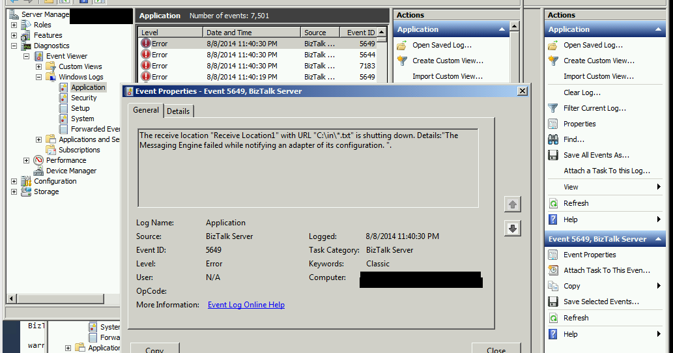Screen dimensions: 673x353
Task: Select the Security log
Action: coord(83,98)
